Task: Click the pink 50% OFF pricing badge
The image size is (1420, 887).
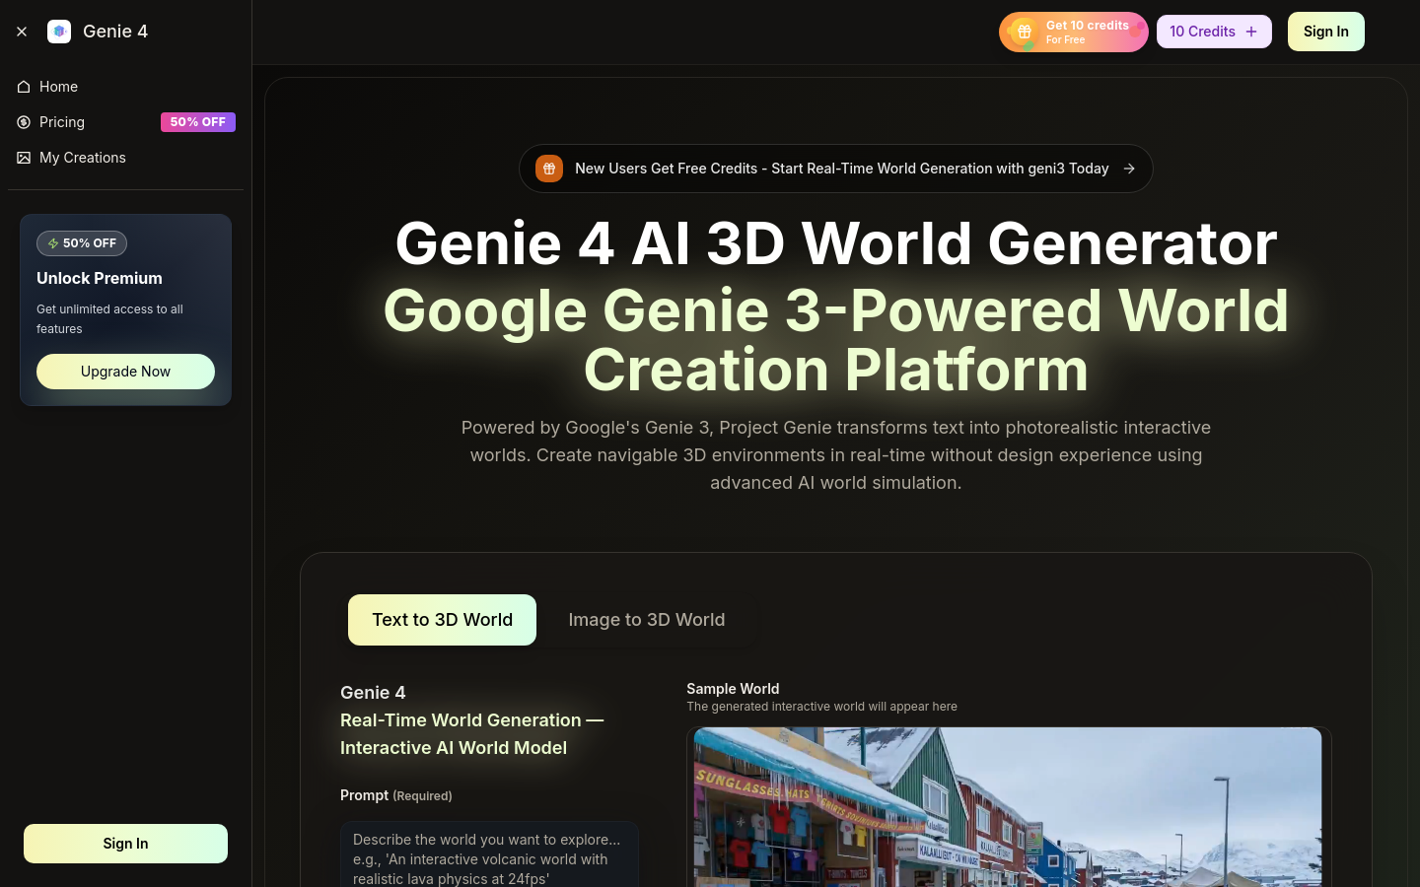Action: click(198, 122)
